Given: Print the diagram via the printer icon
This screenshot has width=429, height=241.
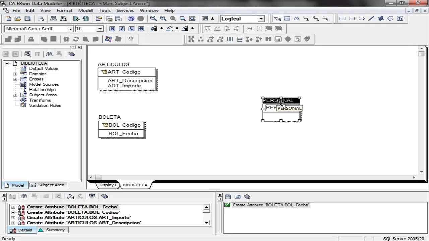Looking at the screenshot, I should [x=41, y=19].
